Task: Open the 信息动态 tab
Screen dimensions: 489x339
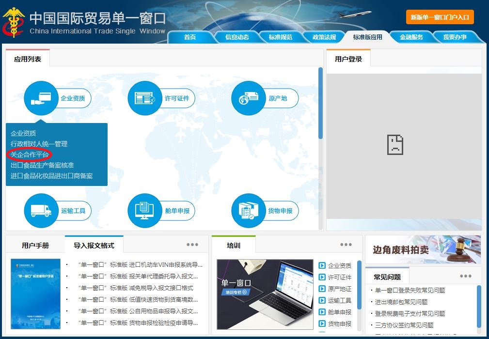Action: pos(237,37)
